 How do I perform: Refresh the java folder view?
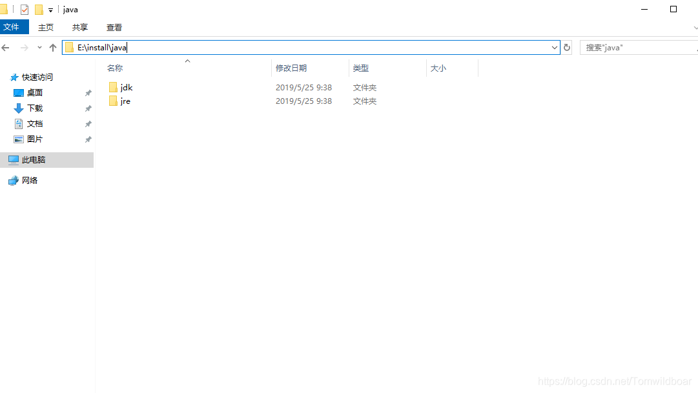pyautogui.click(x=567, y=48)
